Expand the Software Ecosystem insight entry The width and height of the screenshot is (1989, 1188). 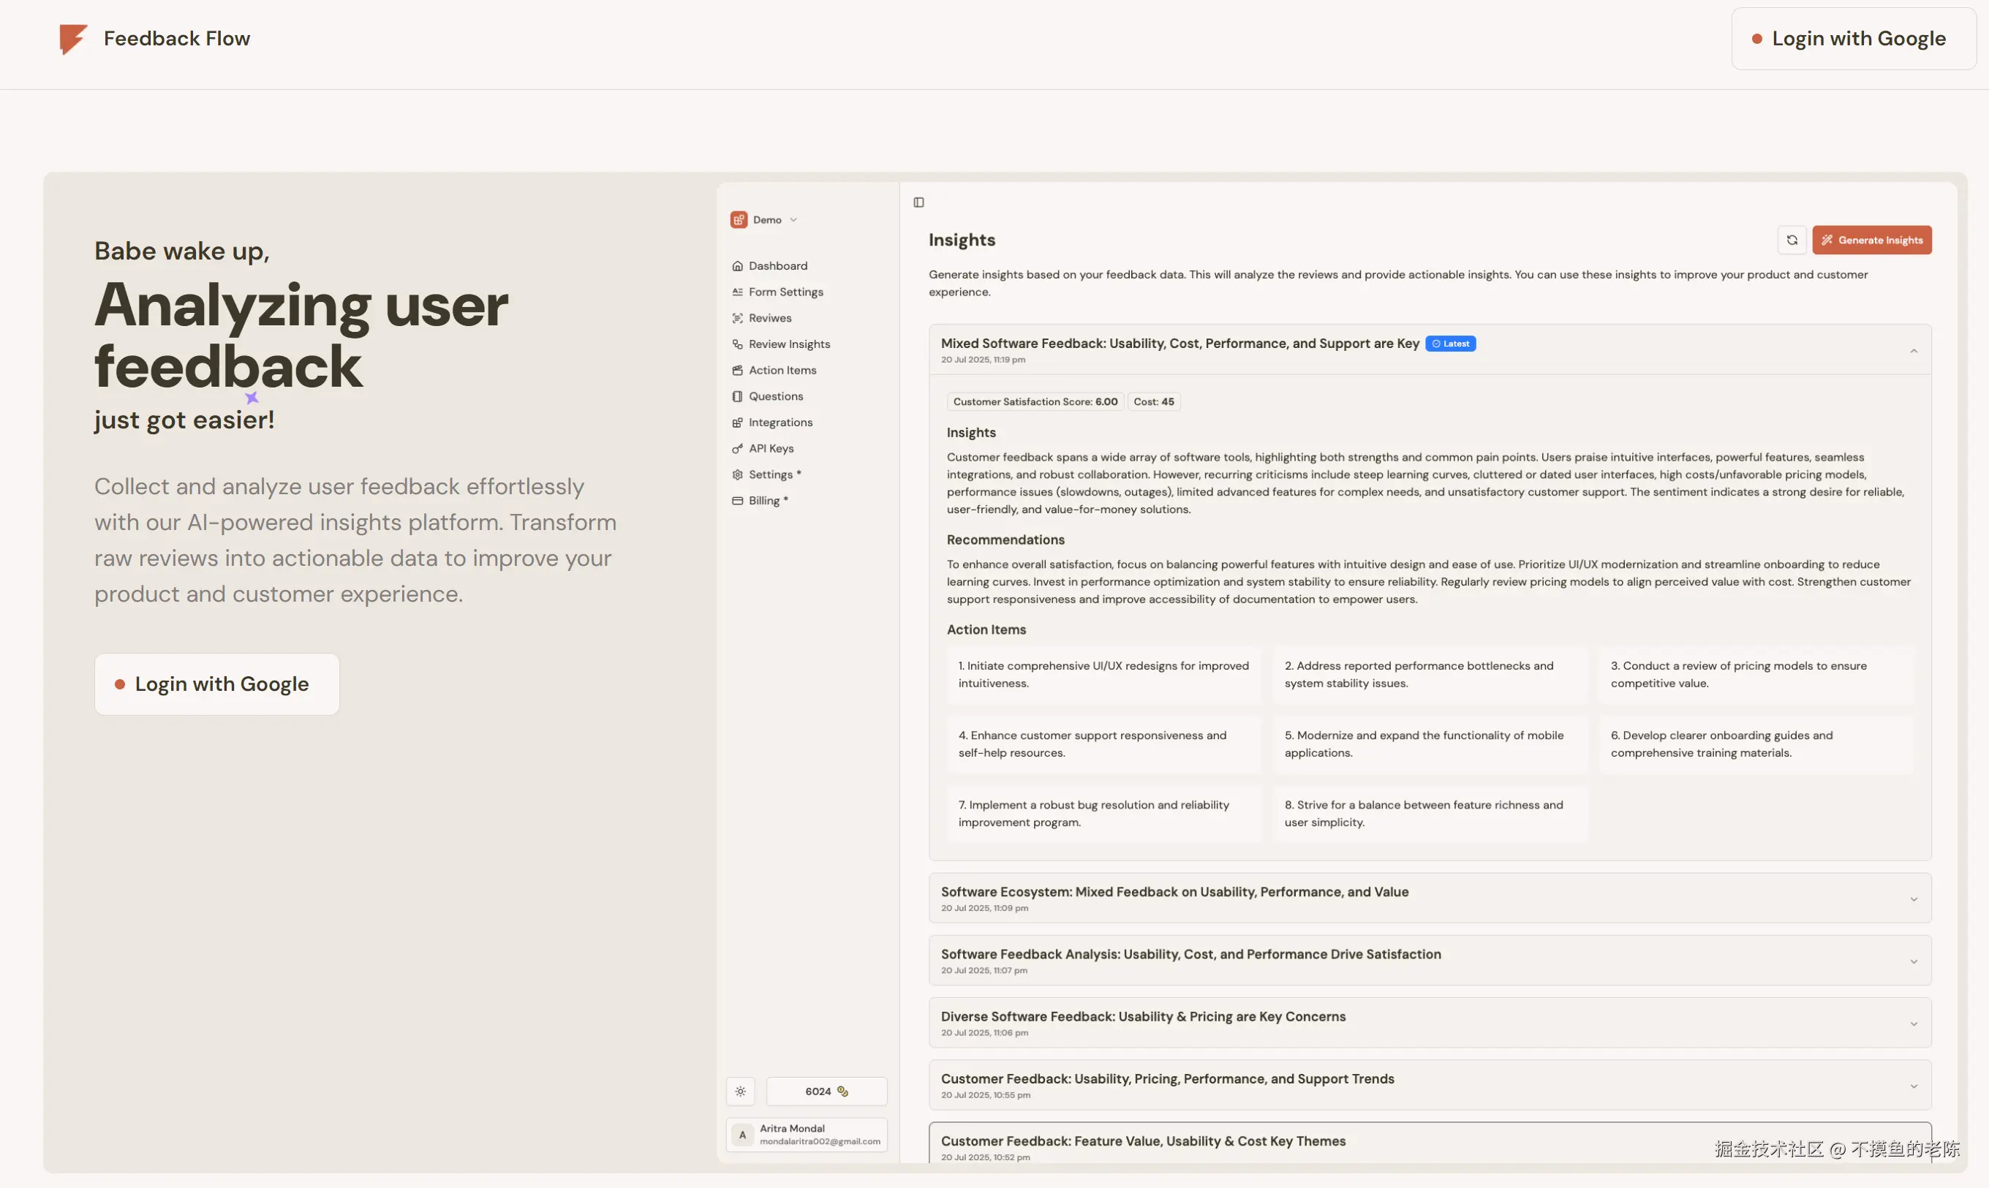point(1913,899)
